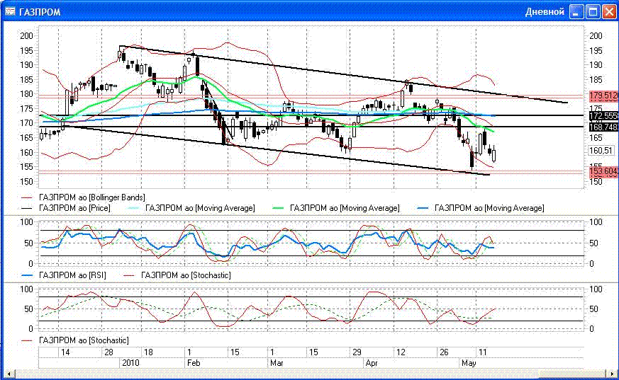Viewport: 619px width, 380px height.
Task: Minimize the ГАЗПРОМ chart window
Action: [x=576, y=12]
